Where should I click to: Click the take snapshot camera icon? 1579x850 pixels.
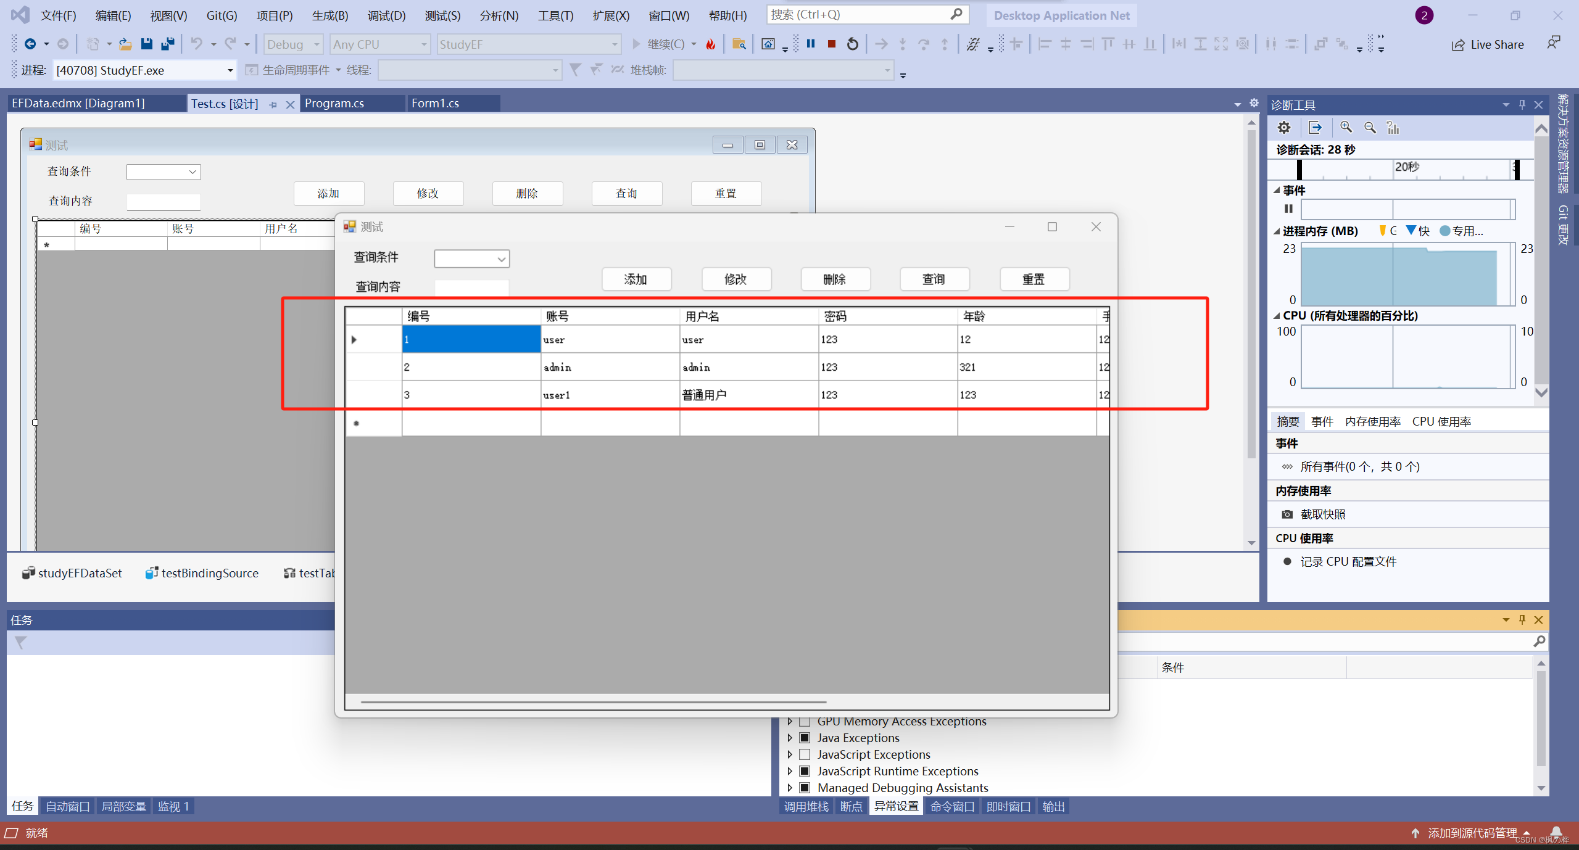tap(1287, 514)
